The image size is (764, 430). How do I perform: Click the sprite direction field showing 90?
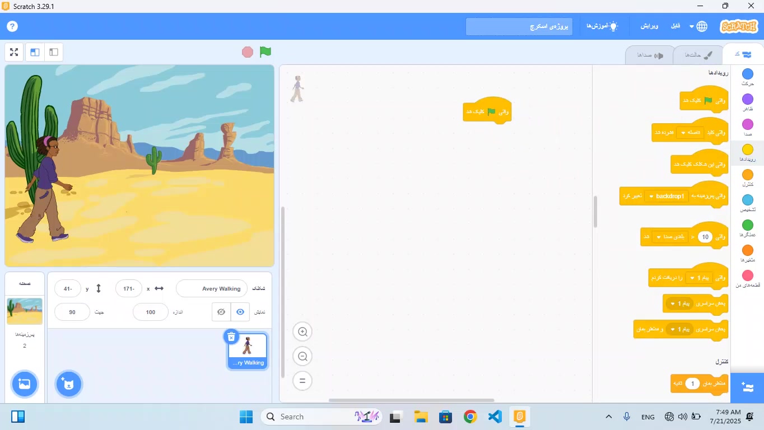click(72, 312)
